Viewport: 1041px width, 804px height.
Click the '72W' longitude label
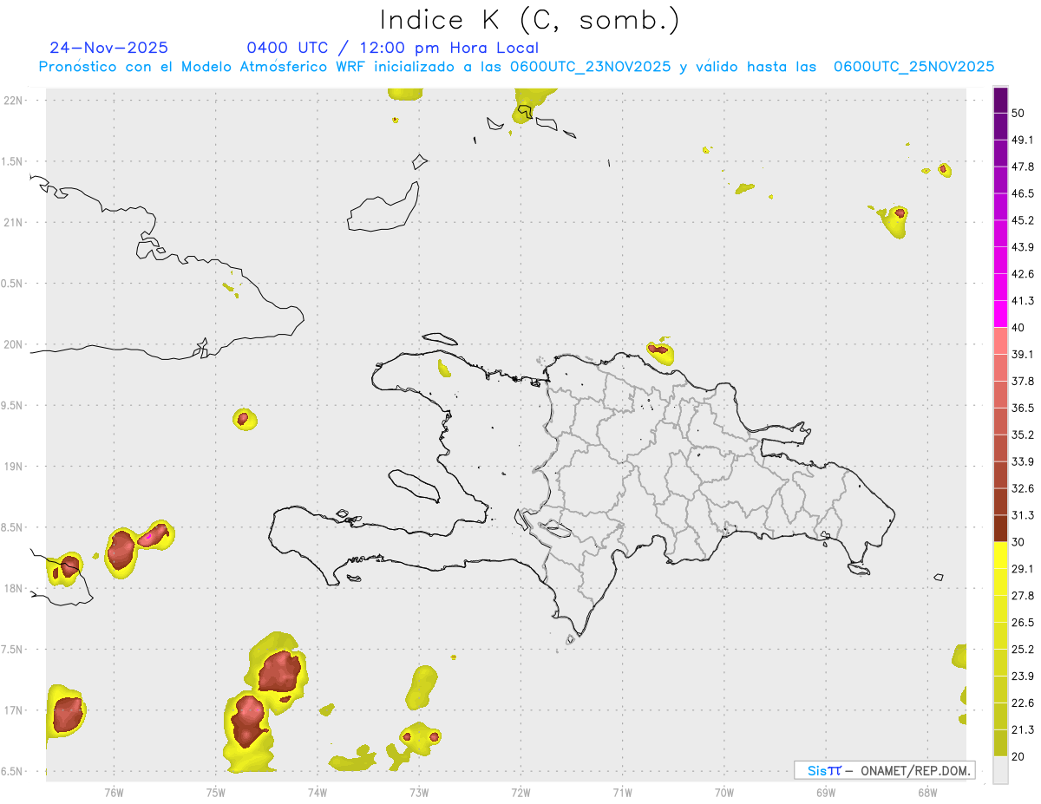520,792
